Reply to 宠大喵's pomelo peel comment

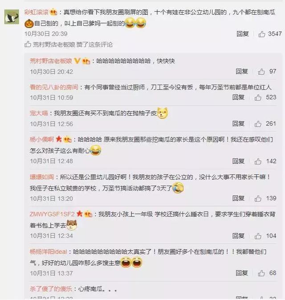[238, 124]
